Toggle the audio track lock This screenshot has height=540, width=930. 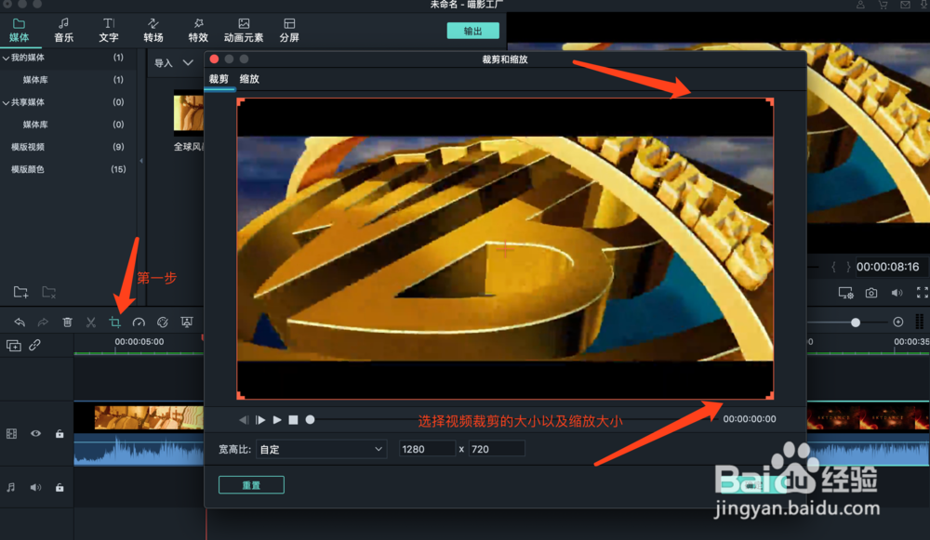click(x=60, y=487)
